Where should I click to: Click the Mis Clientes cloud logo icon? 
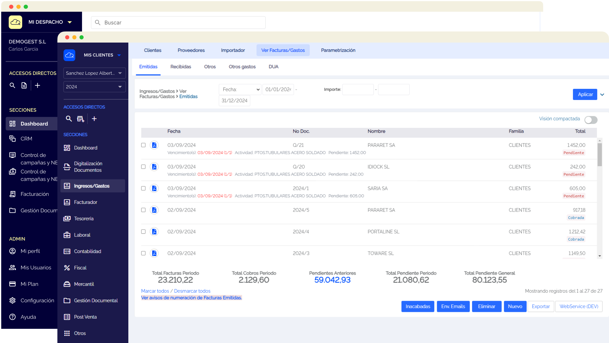click(x=69, y=55)
